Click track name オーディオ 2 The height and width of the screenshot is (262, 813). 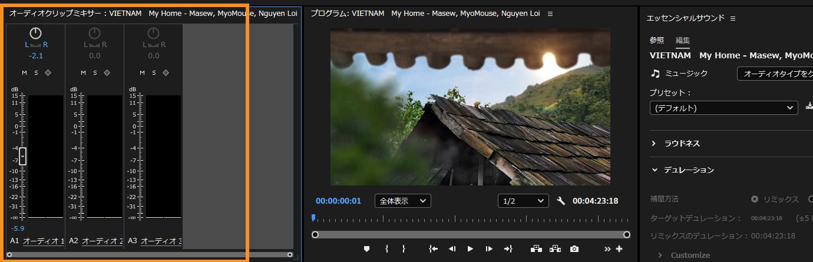pyautogui.click(x=103, y=241)
